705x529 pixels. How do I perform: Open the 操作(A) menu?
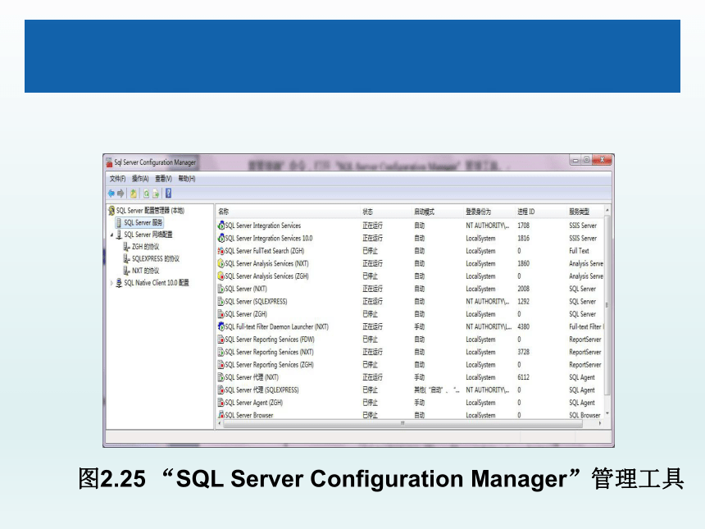click(140, 179)
